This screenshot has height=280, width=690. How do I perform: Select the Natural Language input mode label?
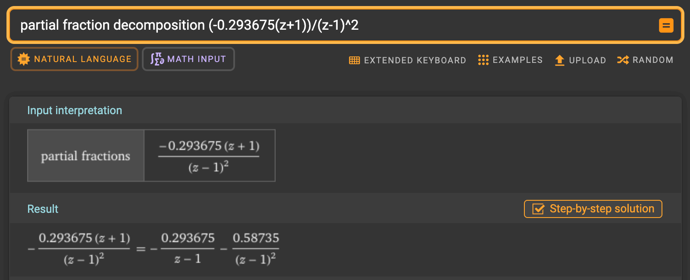82,59
